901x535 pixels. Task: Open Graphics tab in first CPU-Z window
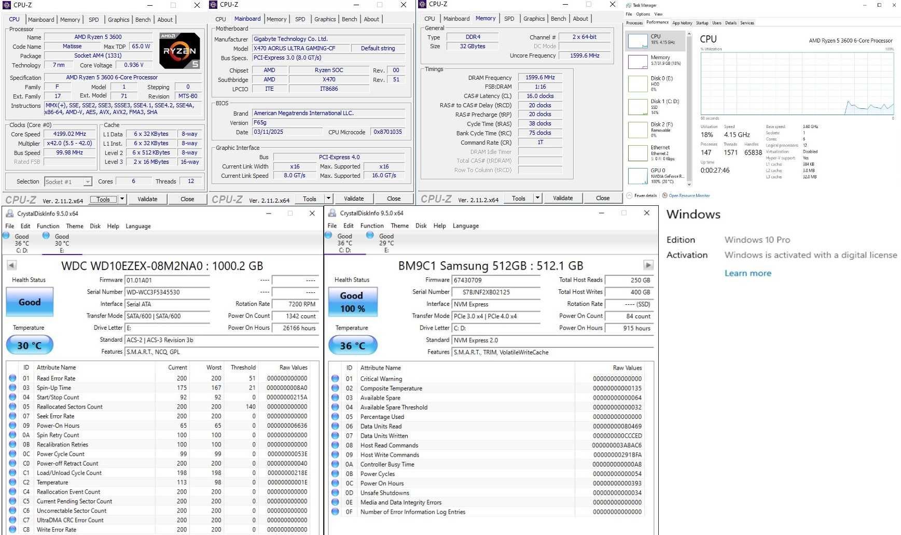[119, 20]
